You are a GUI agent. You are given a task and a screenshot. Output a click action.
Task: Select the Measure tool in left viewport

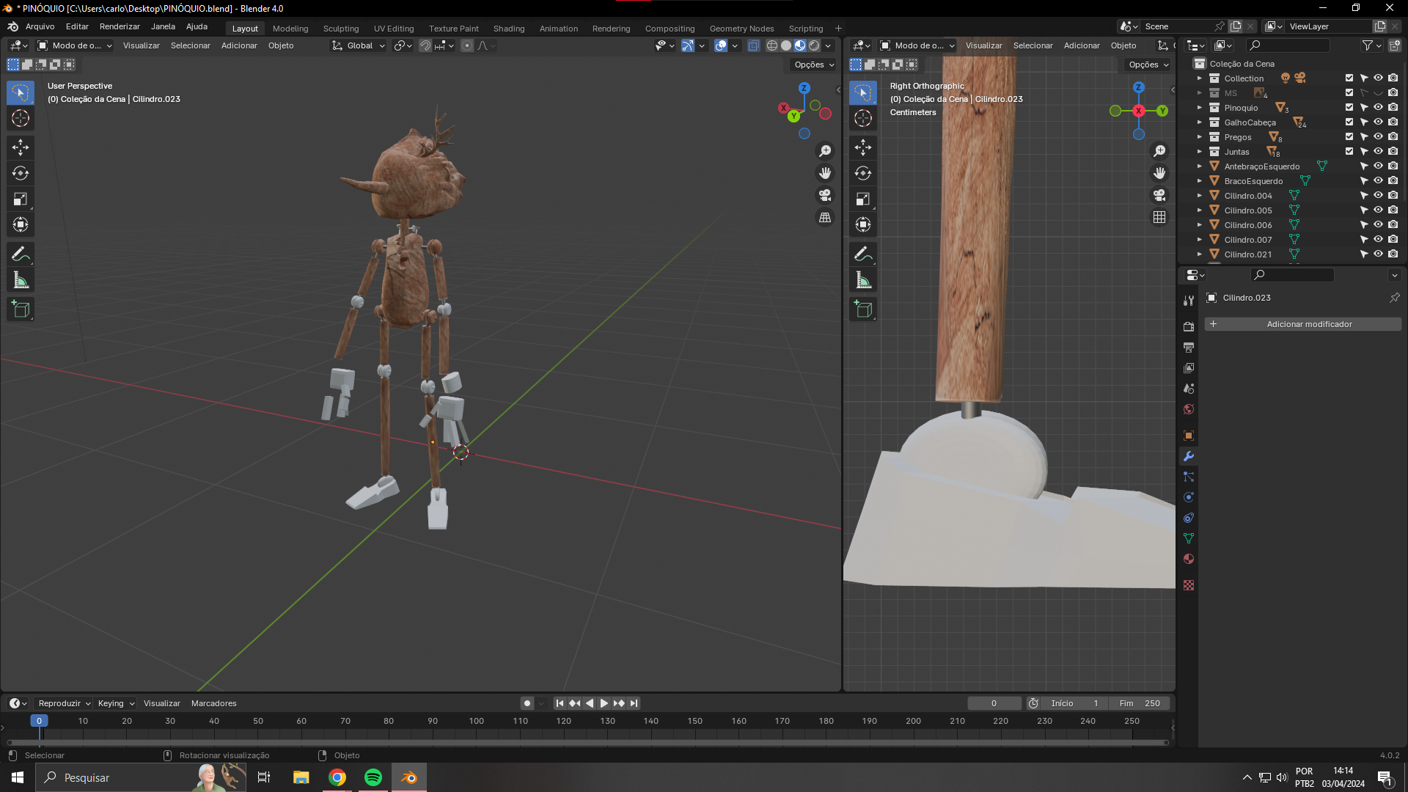pyautogui.click(x=21, y=280)
